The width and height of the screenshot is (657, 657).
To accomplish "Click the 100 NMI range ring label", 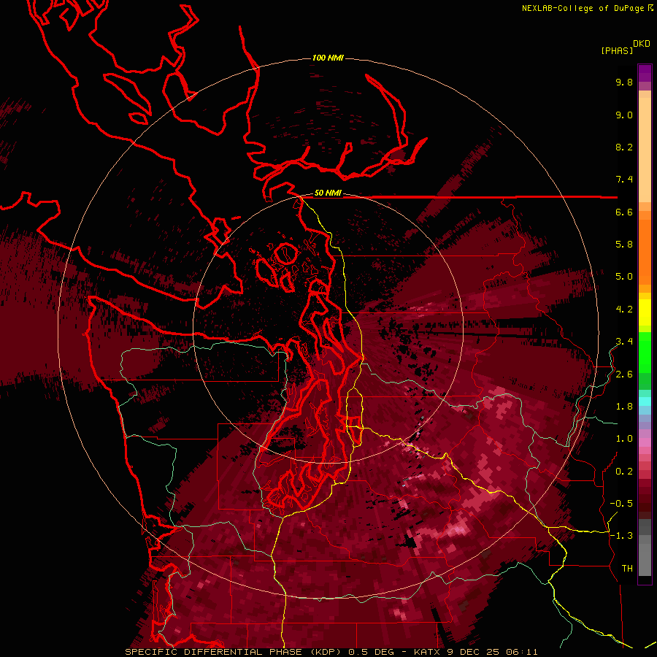I will [x=328, y=58].
